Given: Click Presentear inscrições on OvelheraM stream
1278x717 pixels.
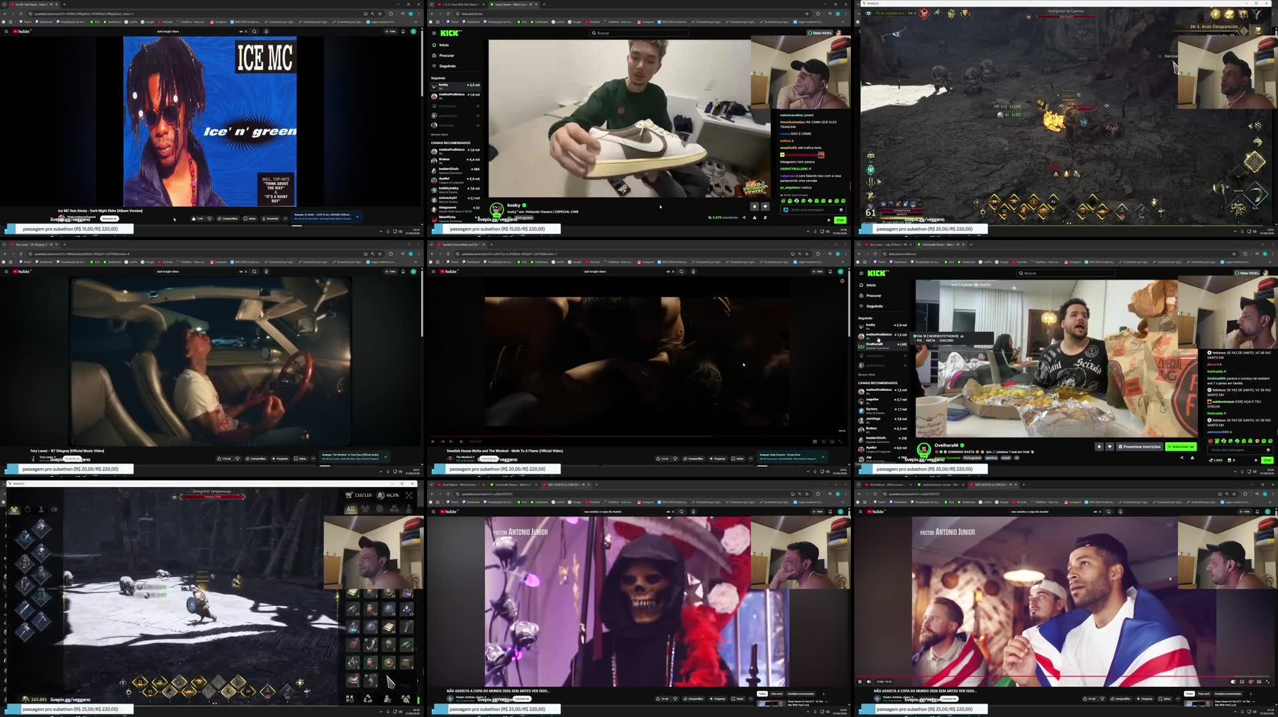Looking at the screenshot, I should (1139, 447).
